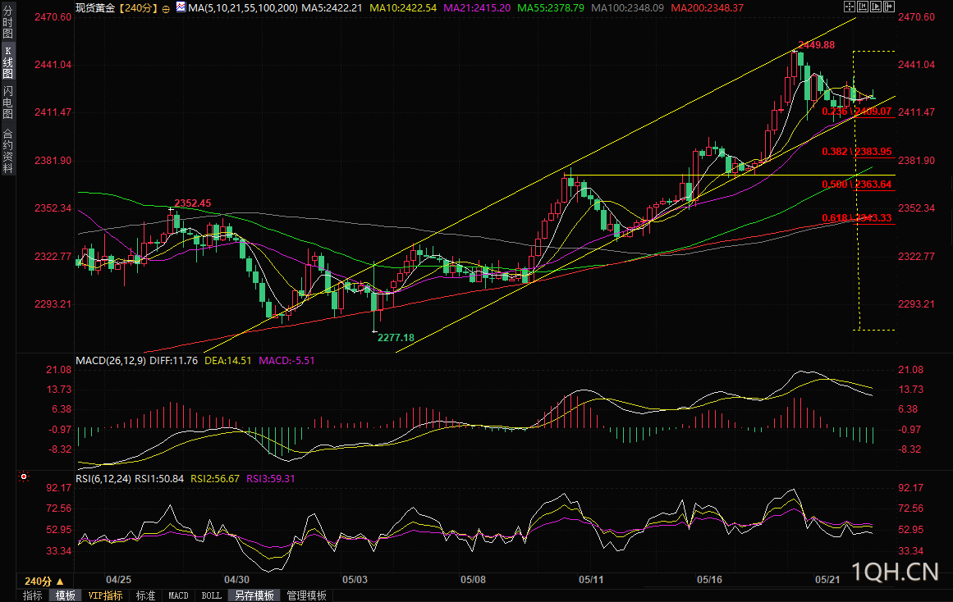Click the red sun marker icon left of RSI panel
The image size is (953, 602).
click(24, 477)
